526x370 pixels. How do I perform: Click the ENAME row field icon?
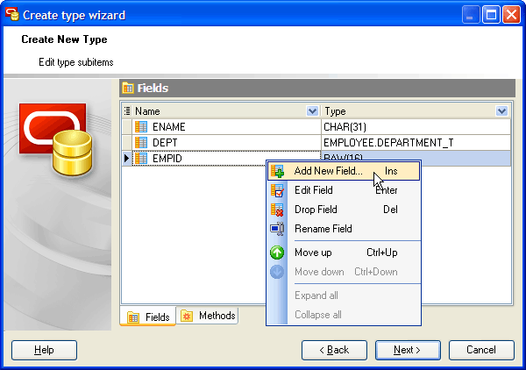141,127
